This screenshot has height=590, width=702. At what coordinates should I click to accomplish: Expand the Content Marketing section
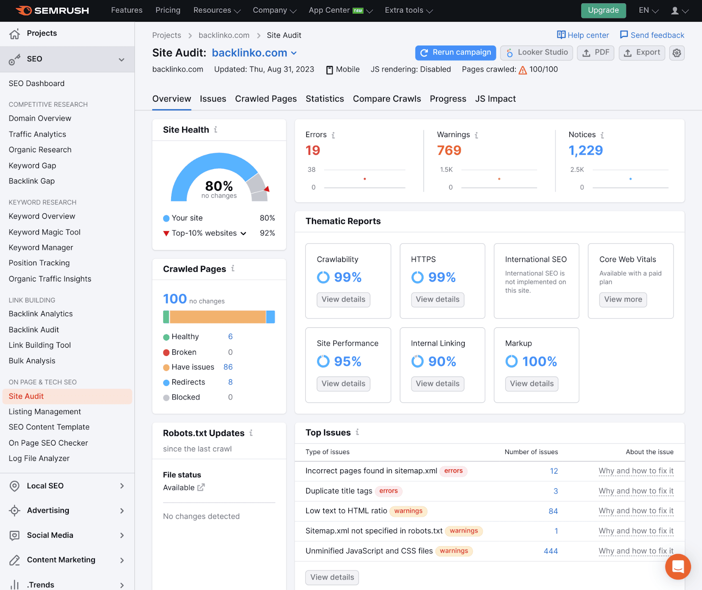(122, 560)
